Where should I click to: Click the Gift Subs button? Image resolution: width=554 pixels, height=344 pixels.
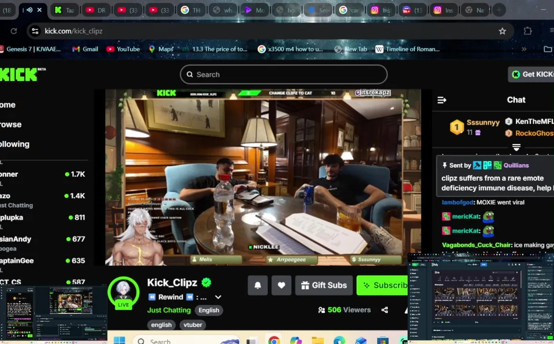coord(324,285)
